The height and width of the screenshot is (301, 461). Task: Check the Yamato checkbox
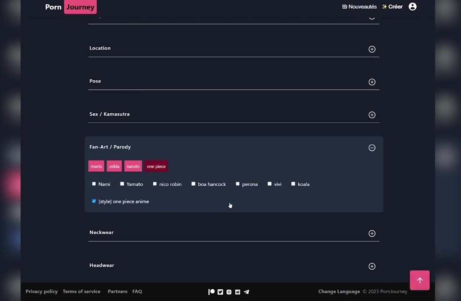coord(122,184)
